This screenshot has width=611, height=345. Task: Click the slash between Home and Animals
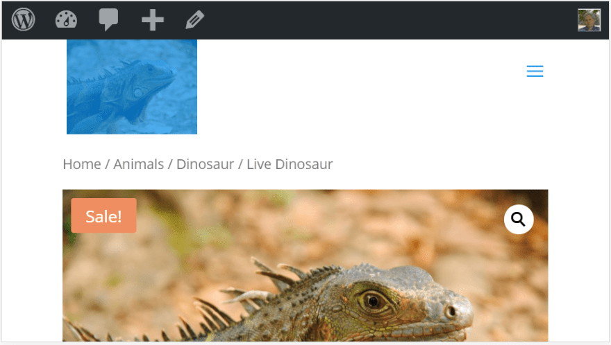[x=107, y=164]
